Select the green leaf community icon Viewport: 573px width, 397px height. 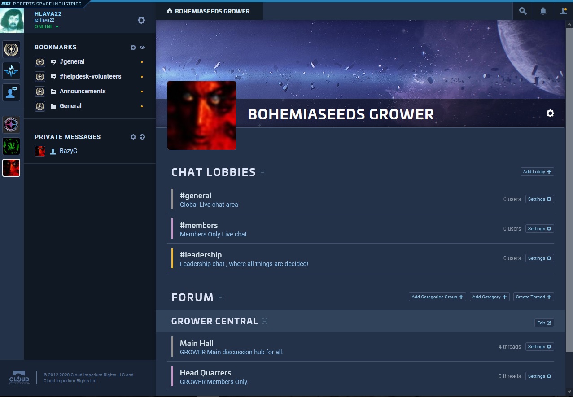[11, 146]
